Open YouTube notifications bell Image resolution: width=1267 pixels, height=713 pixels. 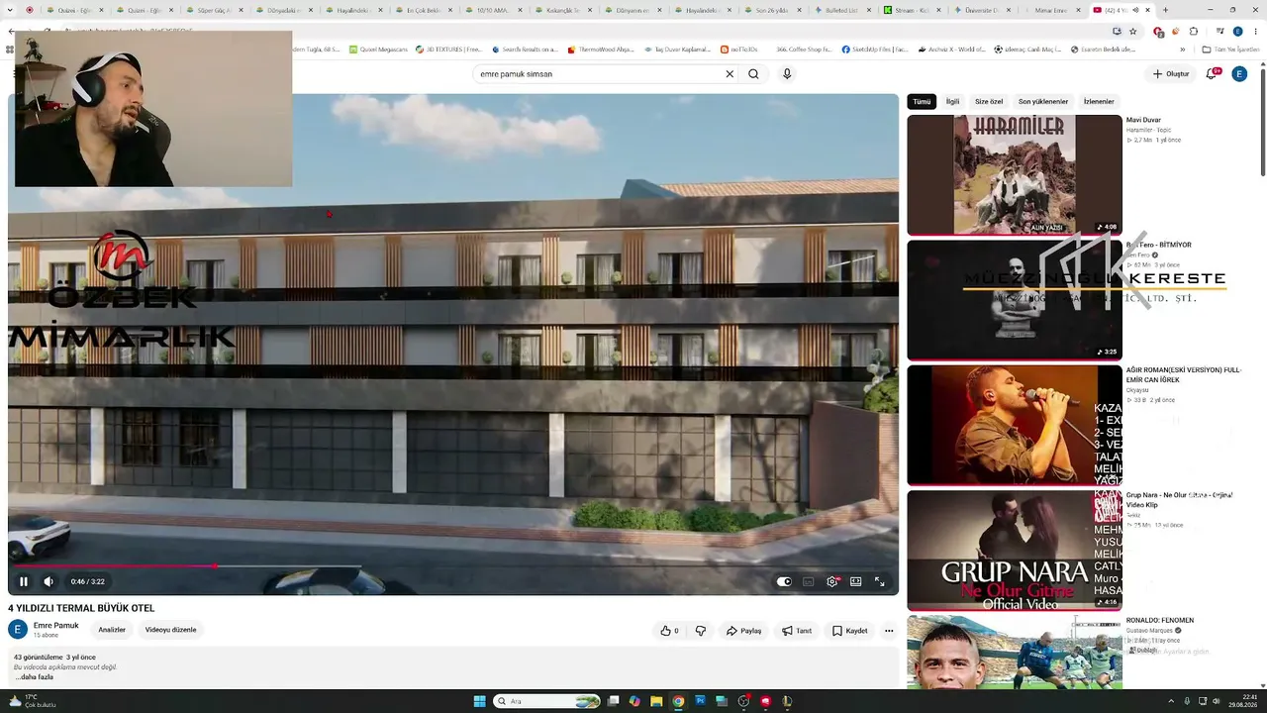(x=1211, y=74)
